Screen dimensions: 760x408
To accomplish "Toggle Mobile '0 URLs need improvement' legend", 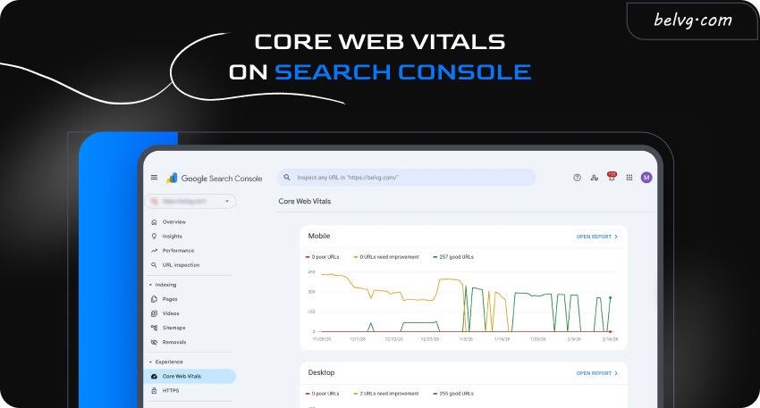I will [x=386, y=257].
